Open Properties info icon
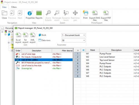The image size is (139, 105). click(30, 13)
